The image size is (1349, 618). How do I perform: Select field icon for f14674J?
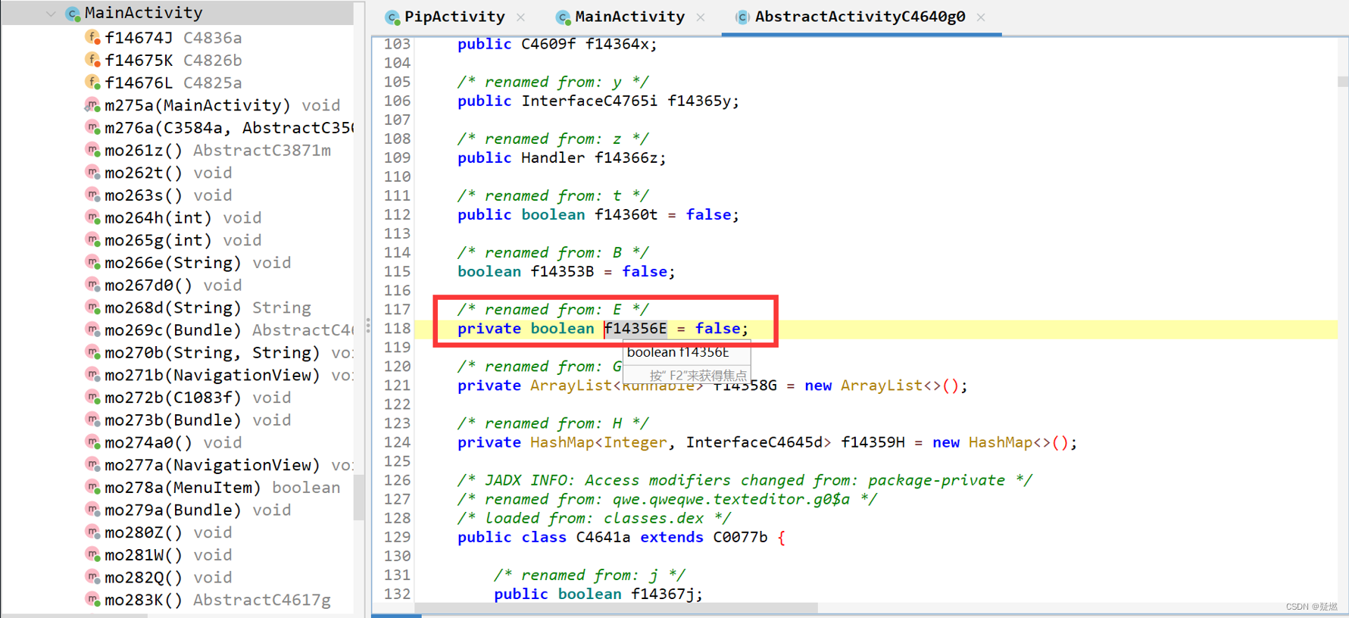(92, 37)
